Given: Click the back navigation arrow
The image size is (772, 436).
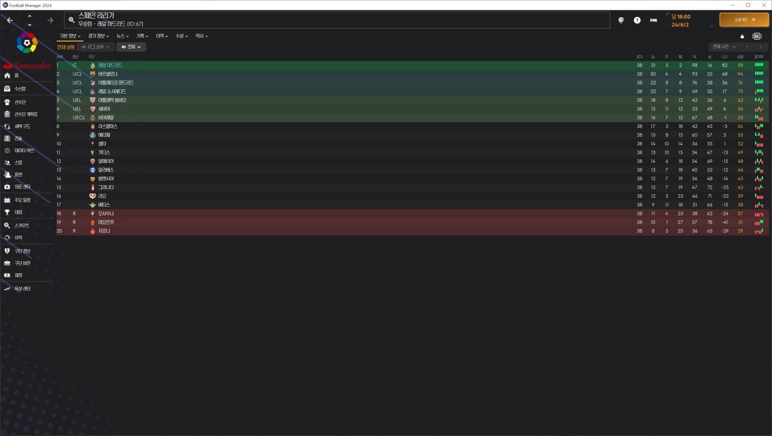Looking at the screenshot, I should pos(10,20).
